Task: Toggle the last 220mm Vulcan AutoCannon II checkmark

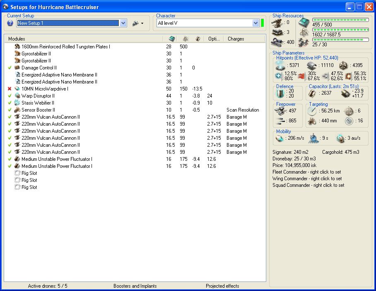Action: [10, 152]
